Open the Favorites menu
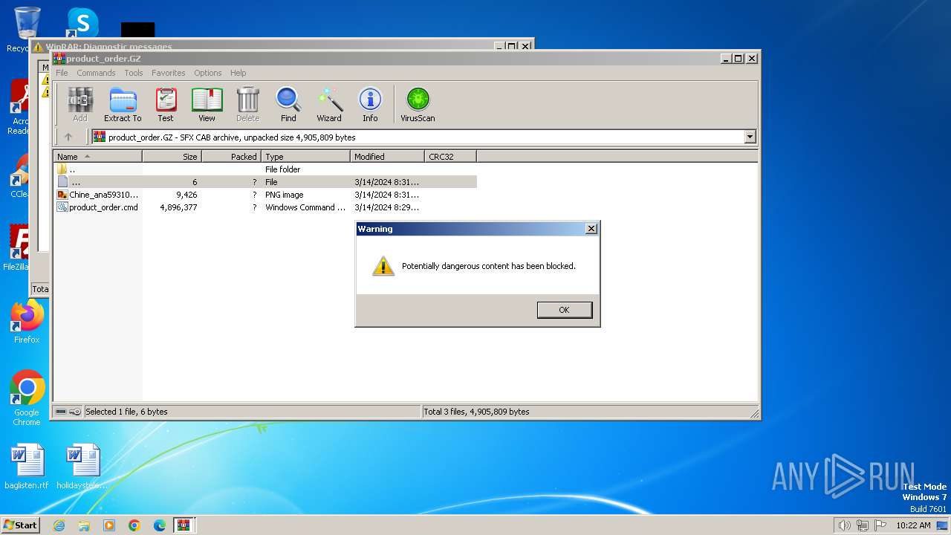 click(x=169, y=73)
